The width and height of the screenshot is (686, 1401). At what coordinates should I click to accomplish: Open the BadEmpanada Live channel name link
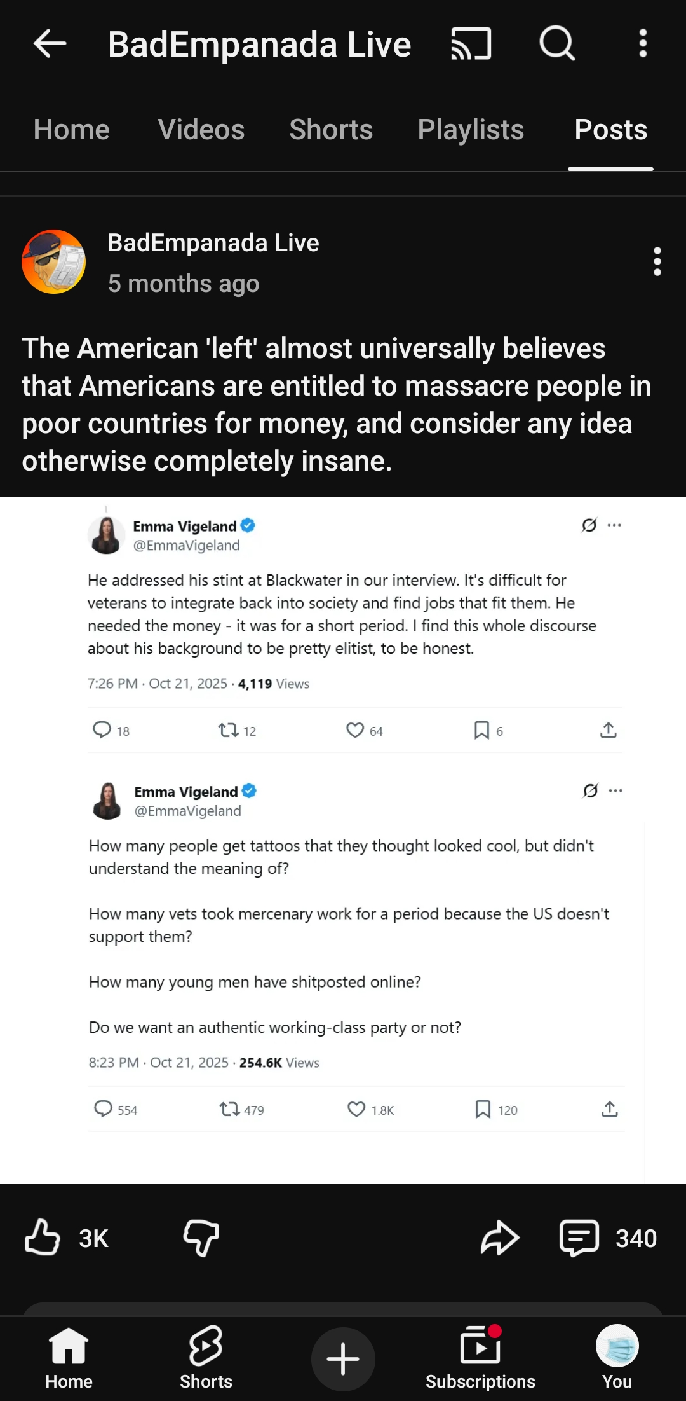pos(213,243)
